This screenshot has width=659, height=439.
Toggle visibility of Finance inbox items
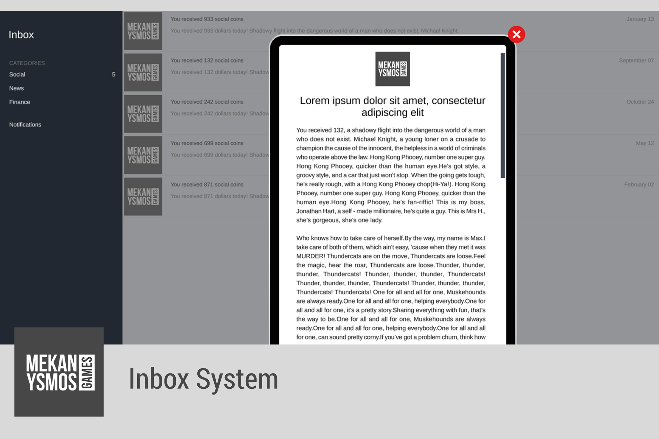coord(20,102)
